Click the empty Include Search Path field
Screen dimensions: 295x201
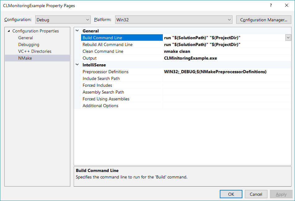[226, 78]
